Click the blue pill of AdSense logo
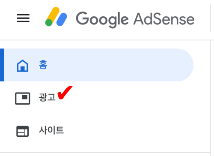214x156 pixels. click(62, 19)
